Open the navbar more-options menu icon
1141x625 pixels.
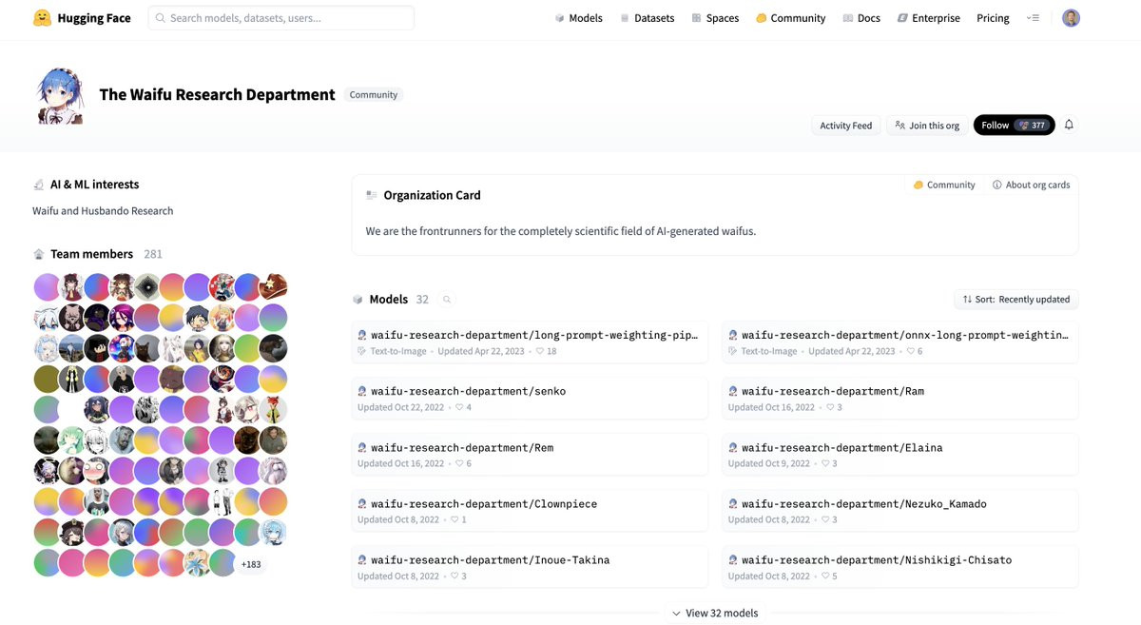pyautogui.click(x=1033, y=18)
